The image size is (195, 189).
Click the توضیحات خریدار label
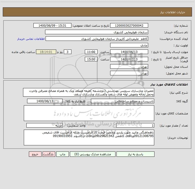(x=178, y=138)
